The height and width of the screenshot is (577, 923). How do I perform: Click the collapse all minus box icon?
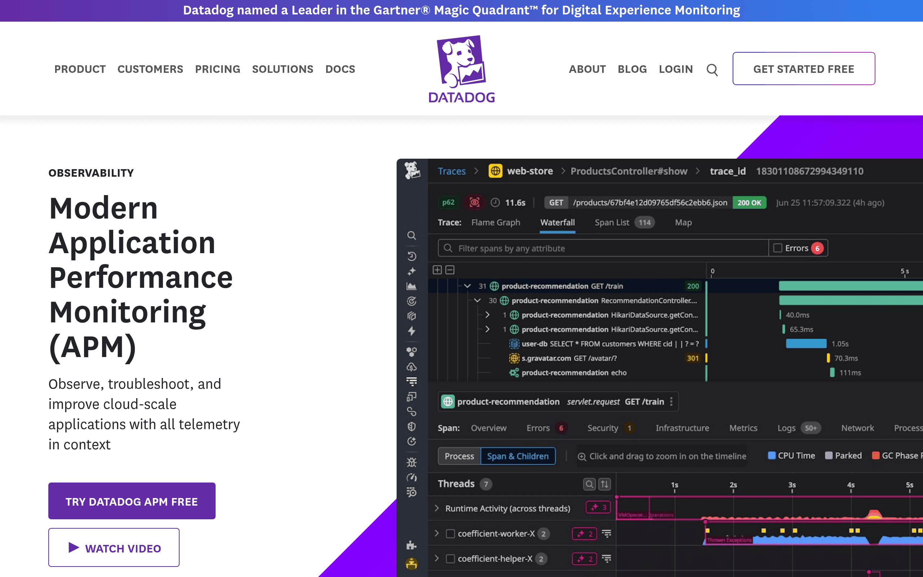450,270
